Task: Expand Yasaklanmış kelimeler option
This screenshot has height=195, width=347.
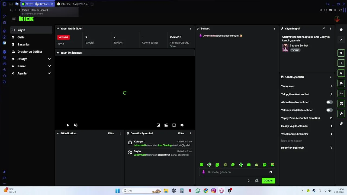Action: click(x=307, y=134)
